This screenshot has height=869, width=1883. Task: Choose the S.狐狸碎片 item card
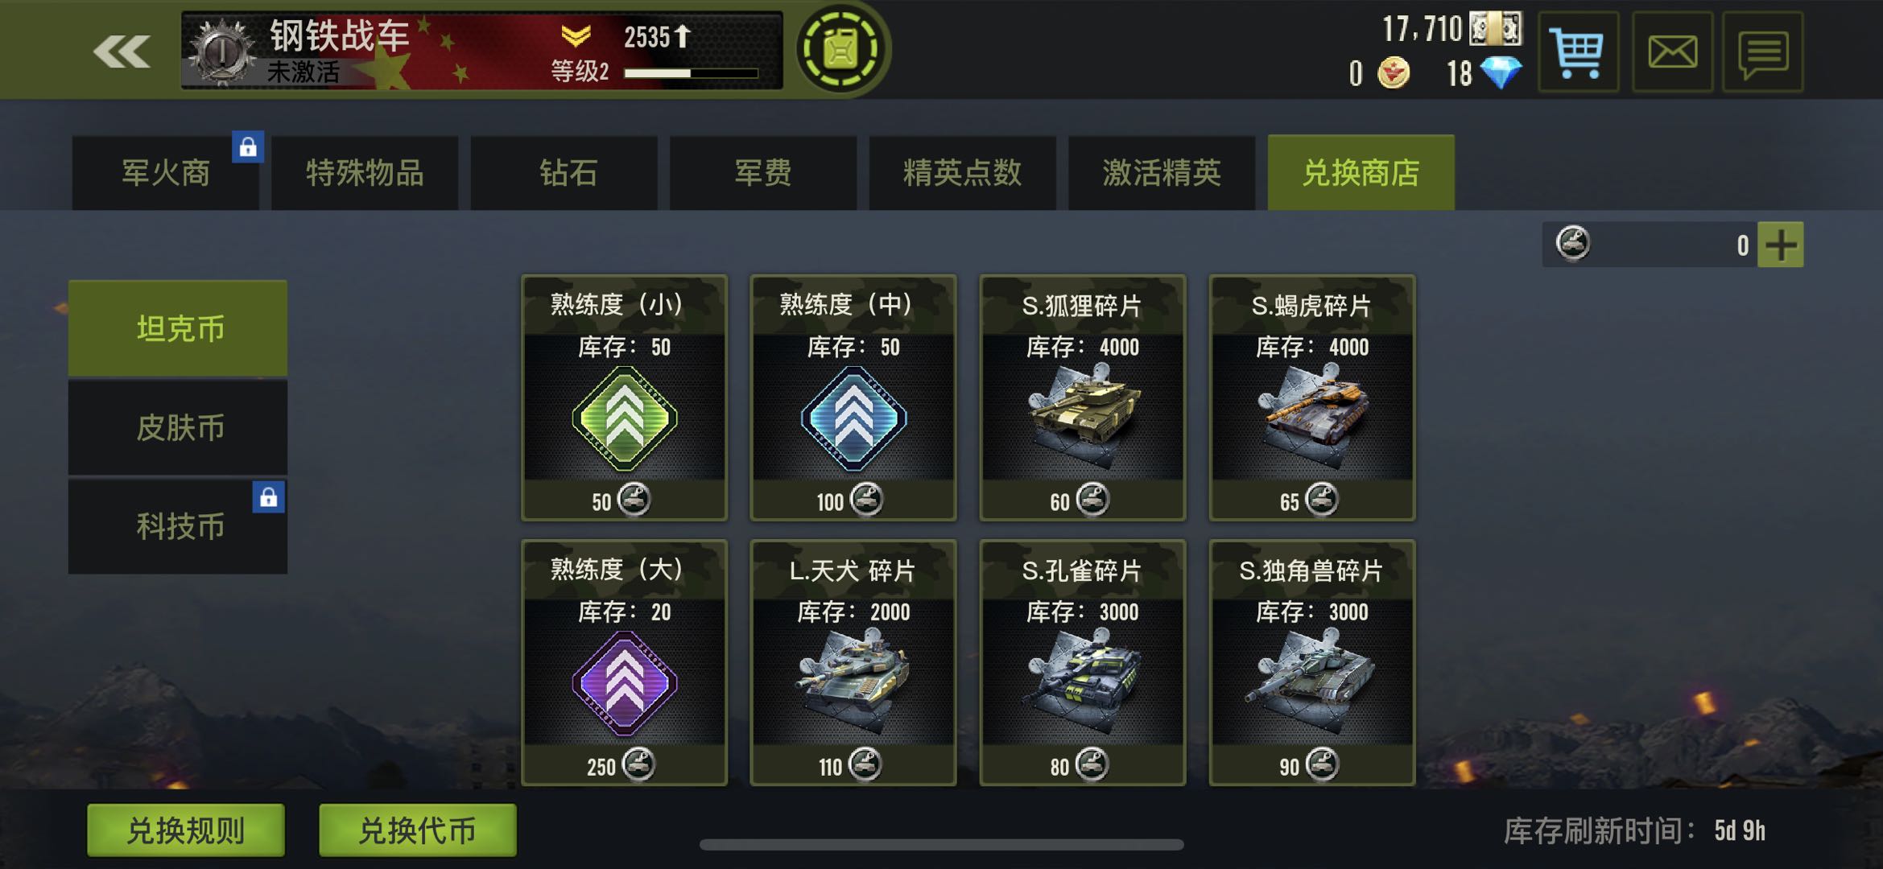pyautogui.click(x=1083, y=397)
